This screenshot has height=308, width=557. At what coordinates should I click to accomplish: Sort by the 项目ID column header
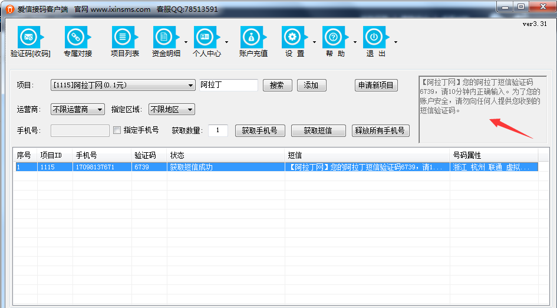(x=55, y=155)
